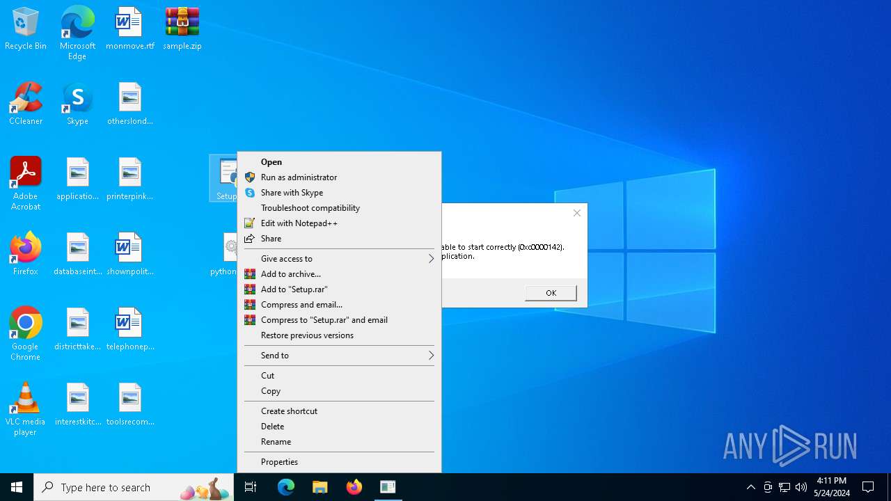Open the taskbar clock and calendar
The height and width of the screenshot is (501, 891).
831,487
